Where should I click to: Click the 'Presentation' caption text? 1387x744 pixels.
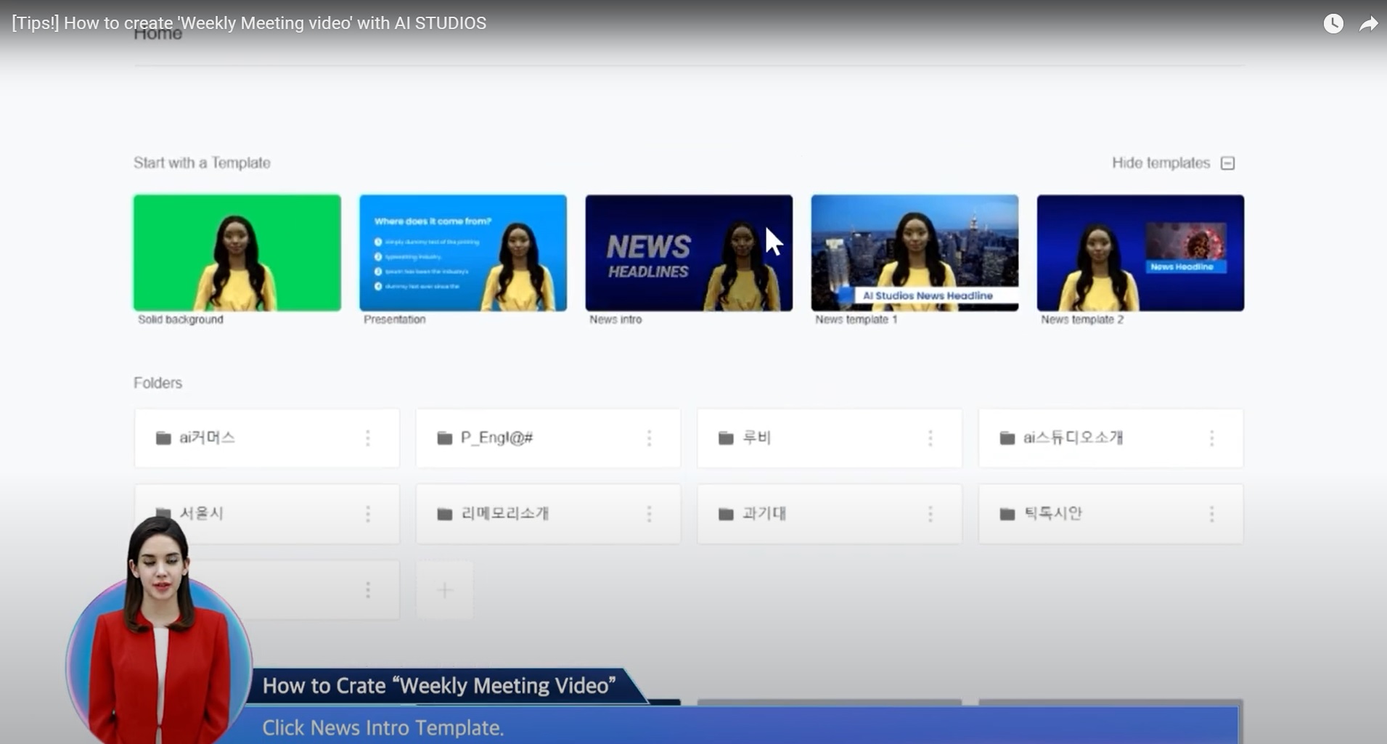(x=394, y=319)
